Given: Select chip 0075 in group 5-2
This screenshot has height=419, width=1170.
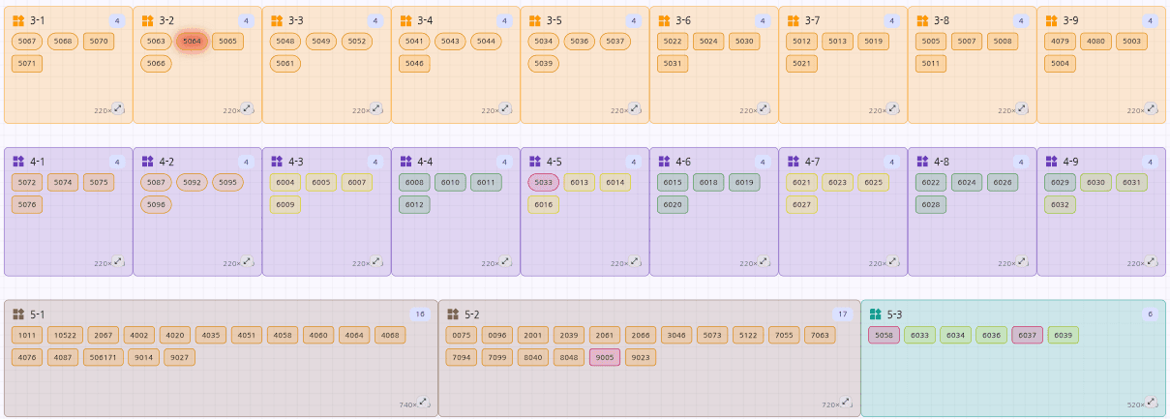Looking at the screenshot, I should coord(462,335).
